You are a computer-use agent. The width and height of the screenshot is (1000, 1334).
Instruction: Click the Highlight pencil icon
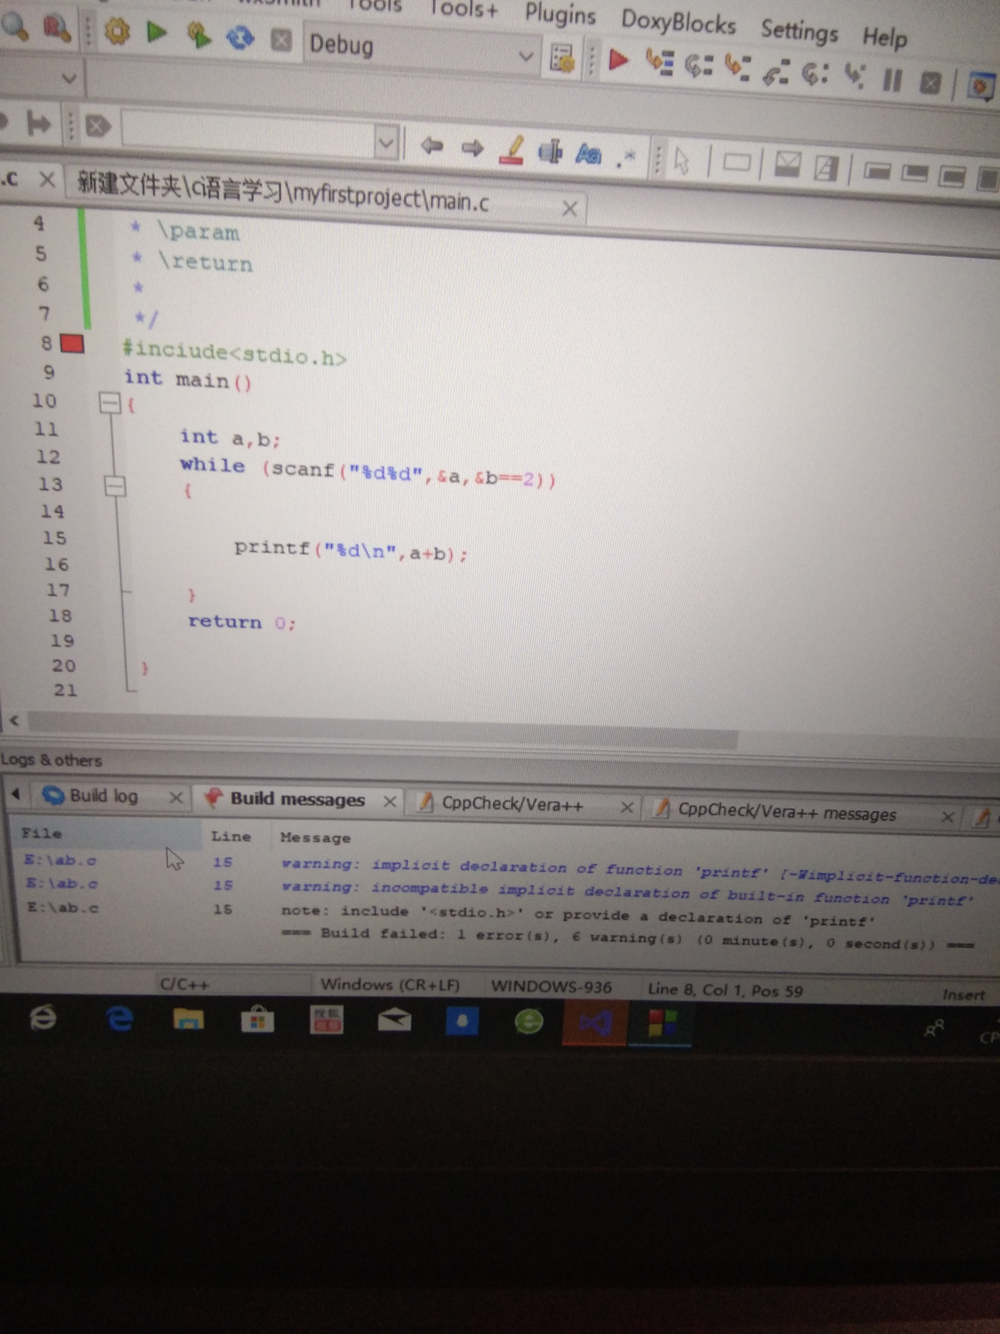(511, 149)
